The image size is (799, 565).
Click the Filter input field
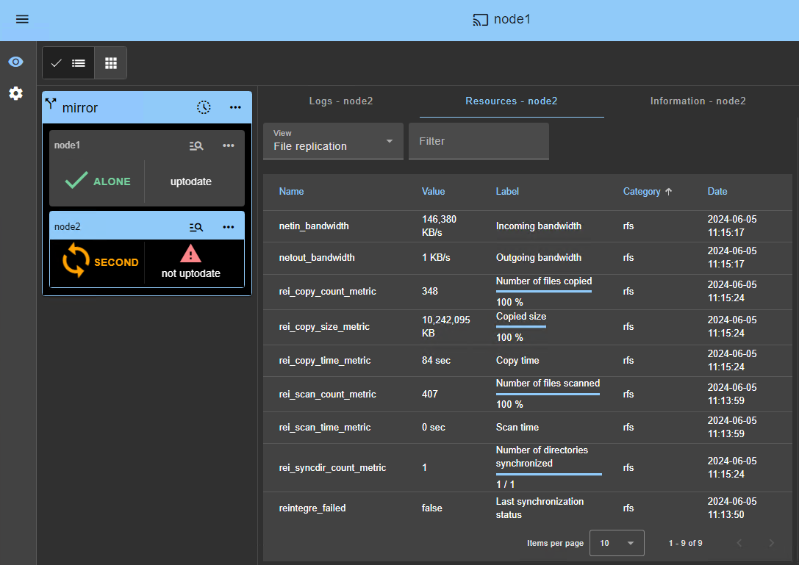[x=479, y=141]
